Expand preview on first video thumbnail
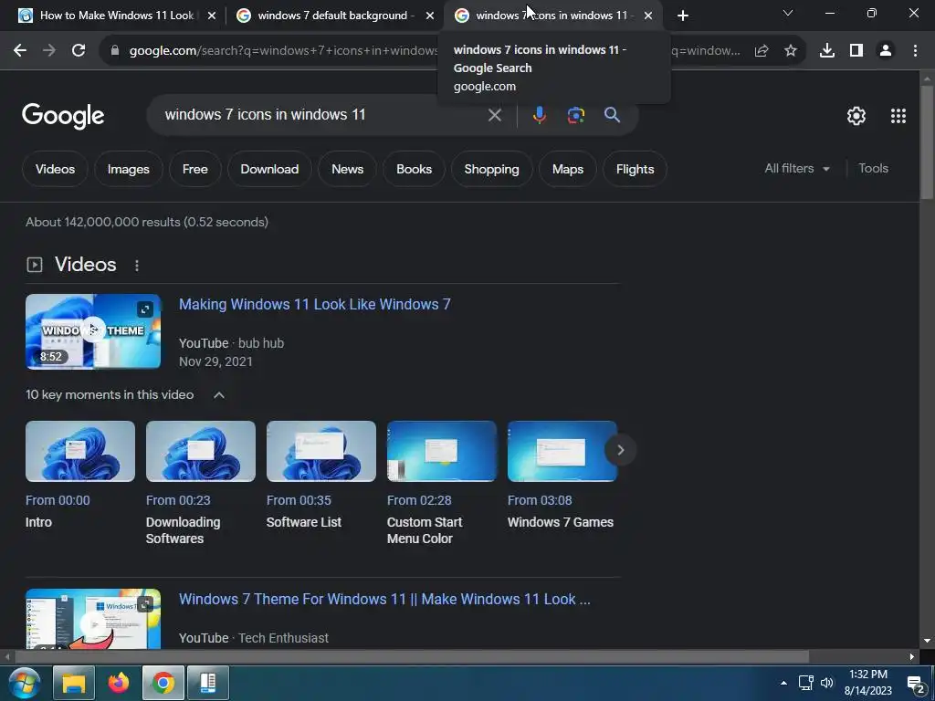The height and width of the screenshot is (701, 935). (145, 309)
